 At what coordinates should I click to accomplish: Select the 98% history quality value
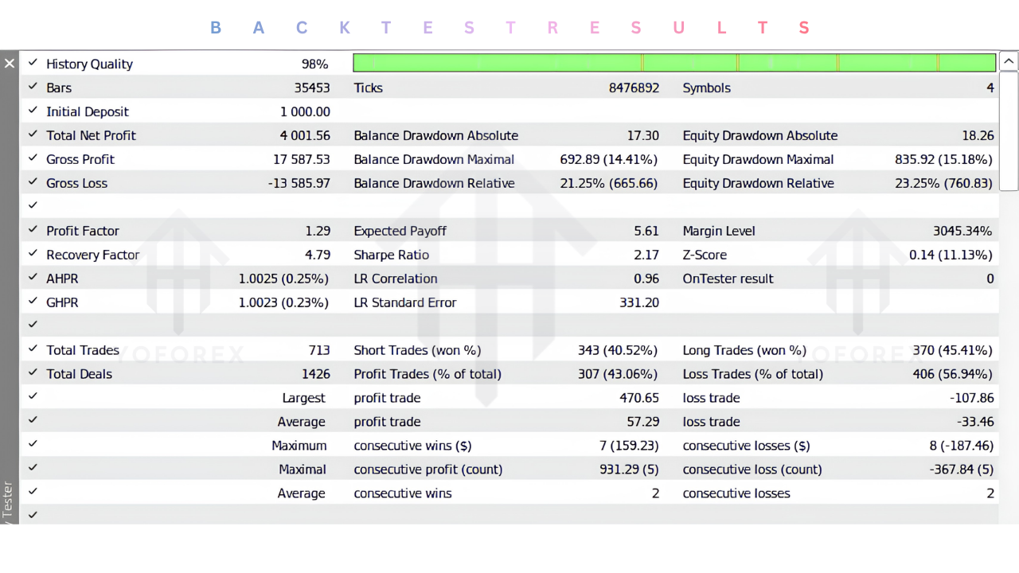314,64
